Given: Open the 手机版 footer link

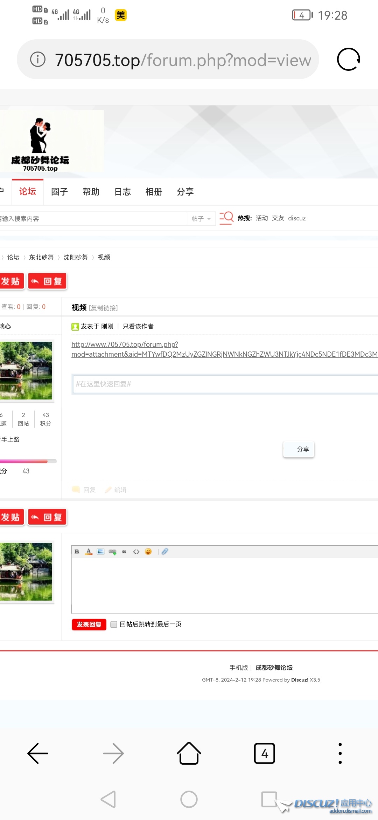Looking at the screenshot, I should pyautogui.click(x=239, y=668).
